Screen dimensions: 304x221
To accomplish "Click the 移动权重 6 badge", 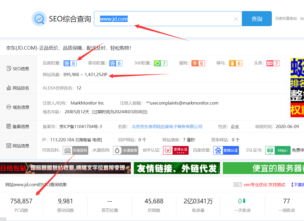I will [x=116, y=63].
